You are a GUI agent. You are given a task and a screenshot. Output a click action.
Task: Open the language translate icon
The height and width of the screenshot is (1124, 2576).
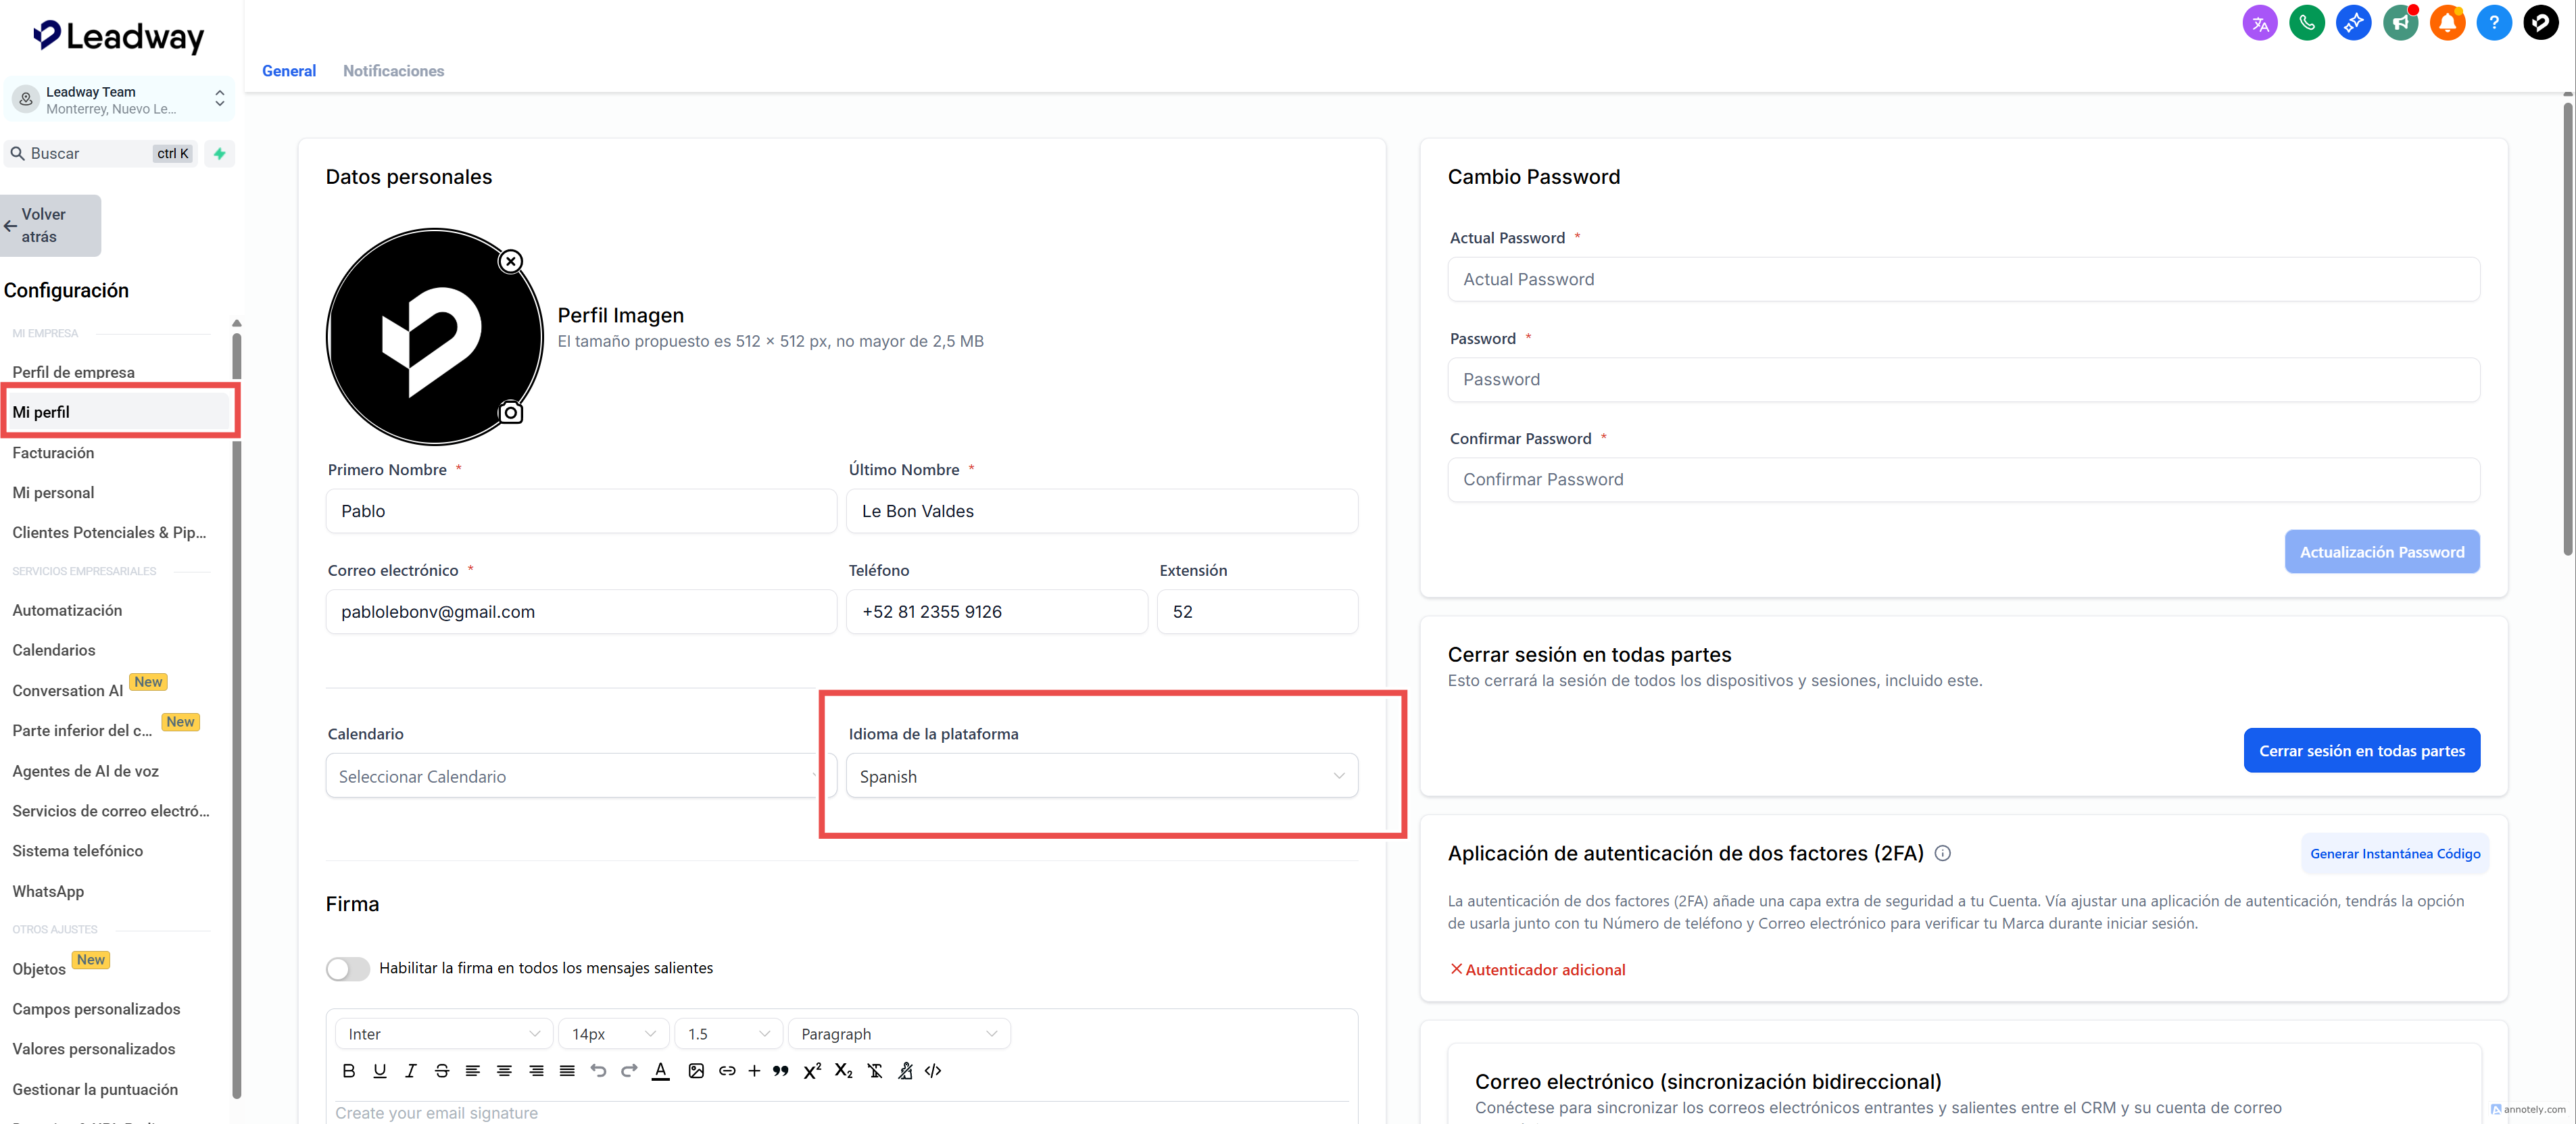(2259, 23)
